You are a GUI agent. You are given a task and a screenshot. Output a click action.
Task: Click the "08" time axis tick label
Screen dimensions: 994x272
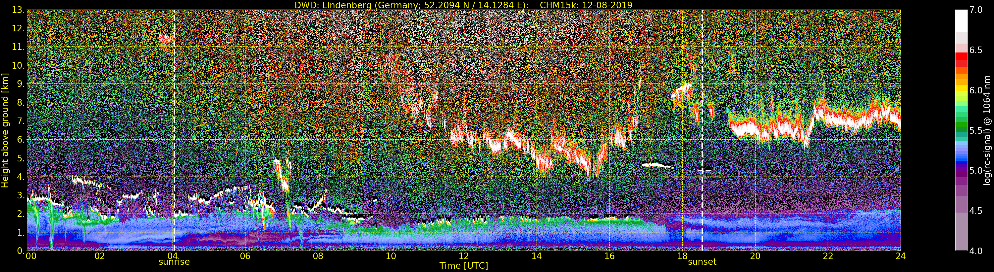coord(318,256)
